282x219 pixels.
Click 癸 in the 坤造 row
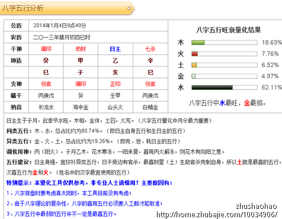(x=46, y=60)
